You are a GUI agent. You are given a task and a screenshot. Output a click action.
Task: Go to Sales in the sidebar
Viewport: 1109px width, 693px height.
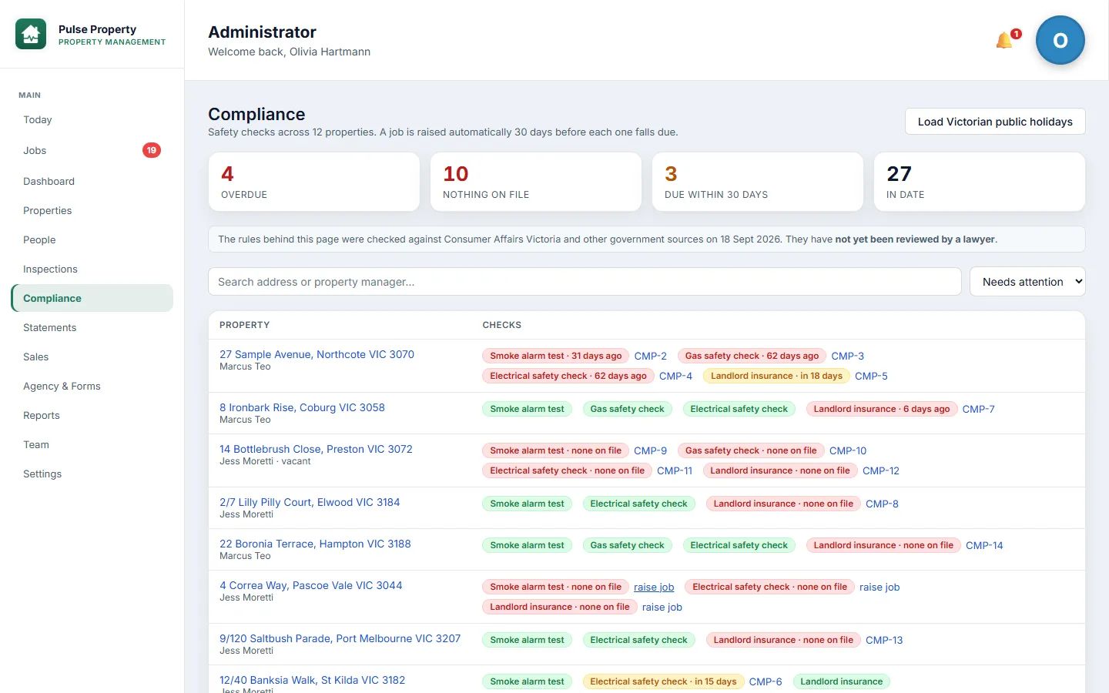[x=92, y=357]
